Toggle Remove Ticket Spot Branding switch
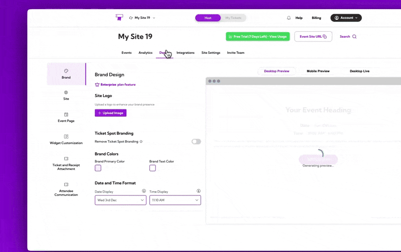The height and width of the screenshot is (252, 401). point(196,142)
